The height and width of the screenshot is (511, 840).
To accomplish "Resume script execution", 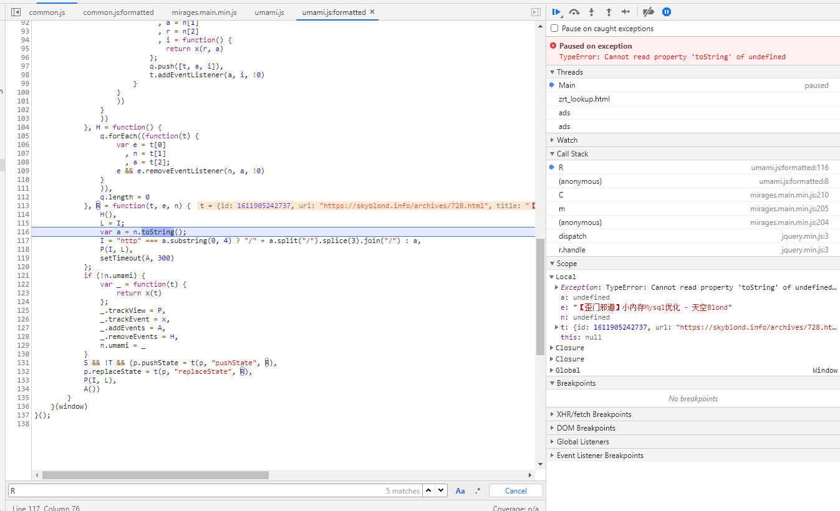I will (556, 11).
